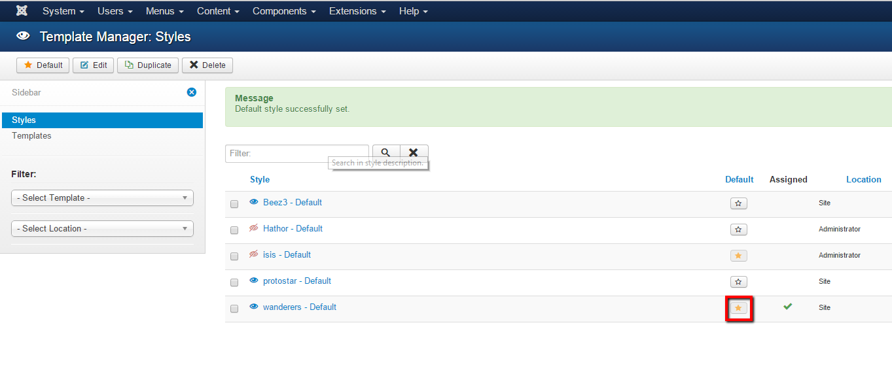Close the sidebar with the blue X icon
This screenshot has height=378, width=892.
(x=192, y=92)
